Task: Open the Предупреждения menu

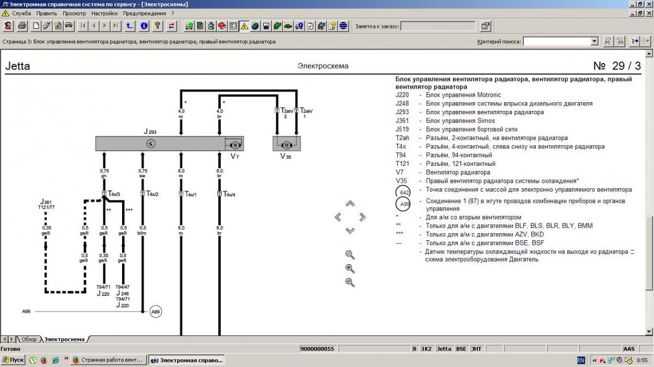Action: point(144,13)
